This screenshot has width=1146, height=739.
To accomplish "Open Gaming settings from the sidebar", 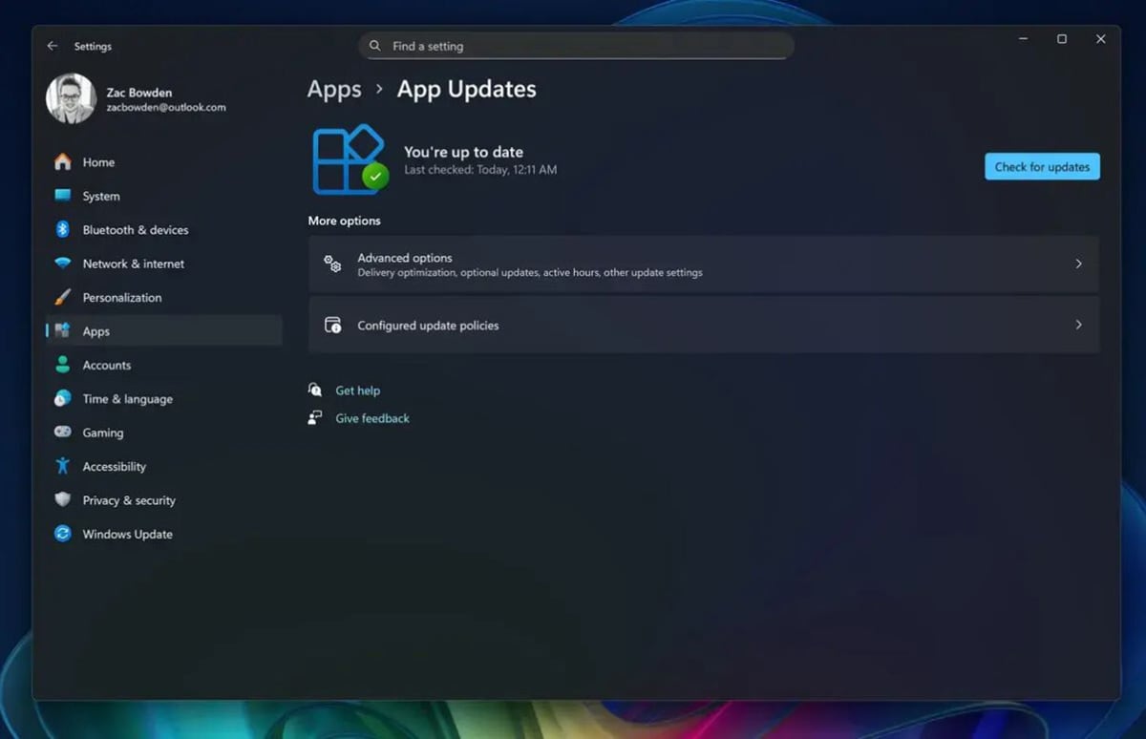I will 103,433.
